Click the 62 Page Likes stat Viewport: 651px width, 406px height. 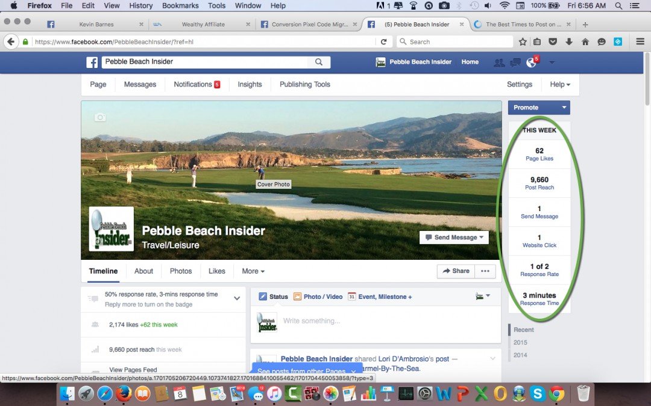pos(539,154)
